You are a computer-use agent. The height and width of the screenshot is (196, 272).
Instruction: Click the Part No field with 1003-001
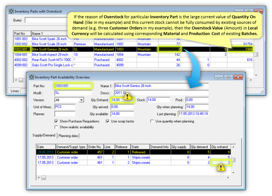click(73, 86)
